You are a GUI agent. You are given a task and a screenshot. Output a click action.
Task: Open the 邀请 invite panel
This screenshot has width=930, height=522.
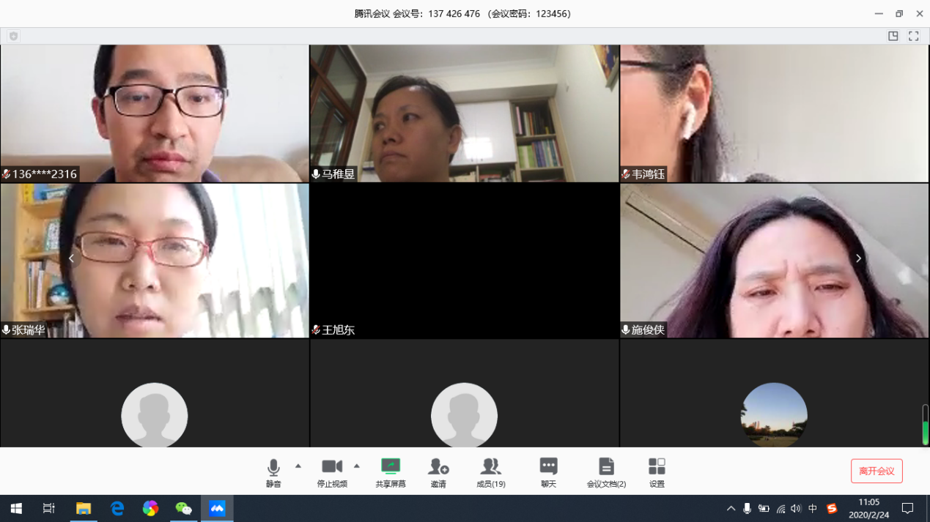click(438, 472)
